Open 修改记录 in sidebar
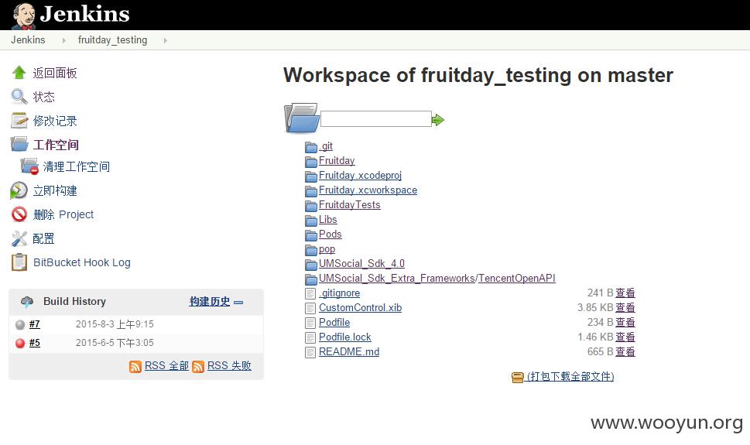The image size is (750, 445). click(55, 121)
